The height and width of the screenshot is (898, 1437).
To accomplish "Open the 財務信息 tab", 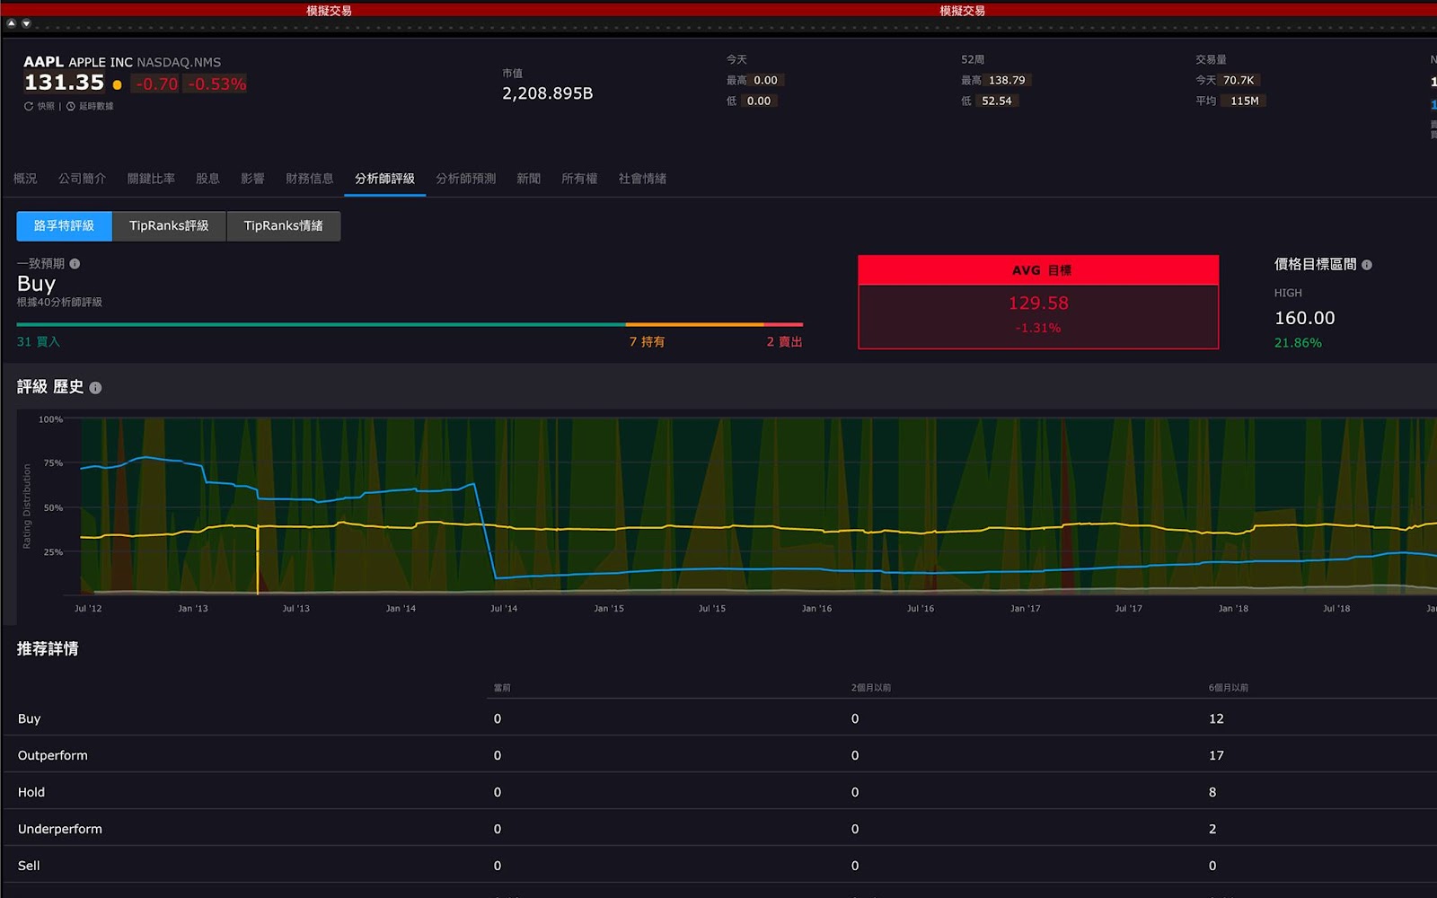I will pyautogui.click(x=310, y=179).
